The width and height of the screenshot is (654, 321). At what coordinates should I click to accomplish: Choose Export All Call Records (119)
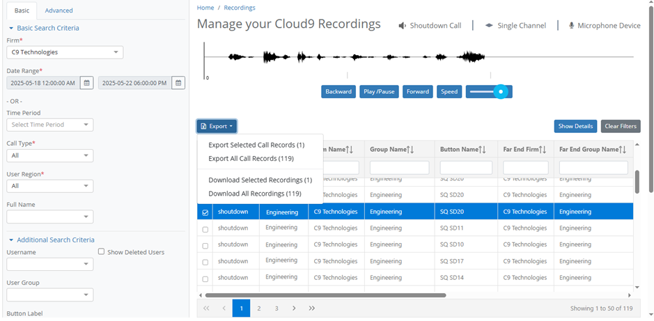[251, 159]
